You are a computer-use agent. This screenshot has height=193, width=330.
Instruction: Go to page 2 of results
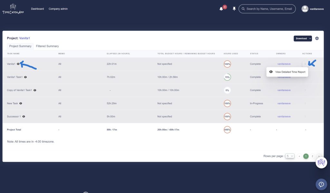(312, 156)
